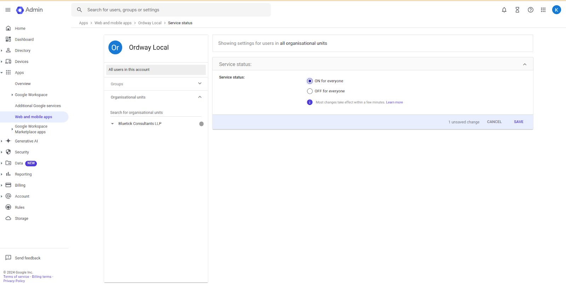Select ON for everyone
The width and height of the screenshot is (566, 287).
pos(310,81)
